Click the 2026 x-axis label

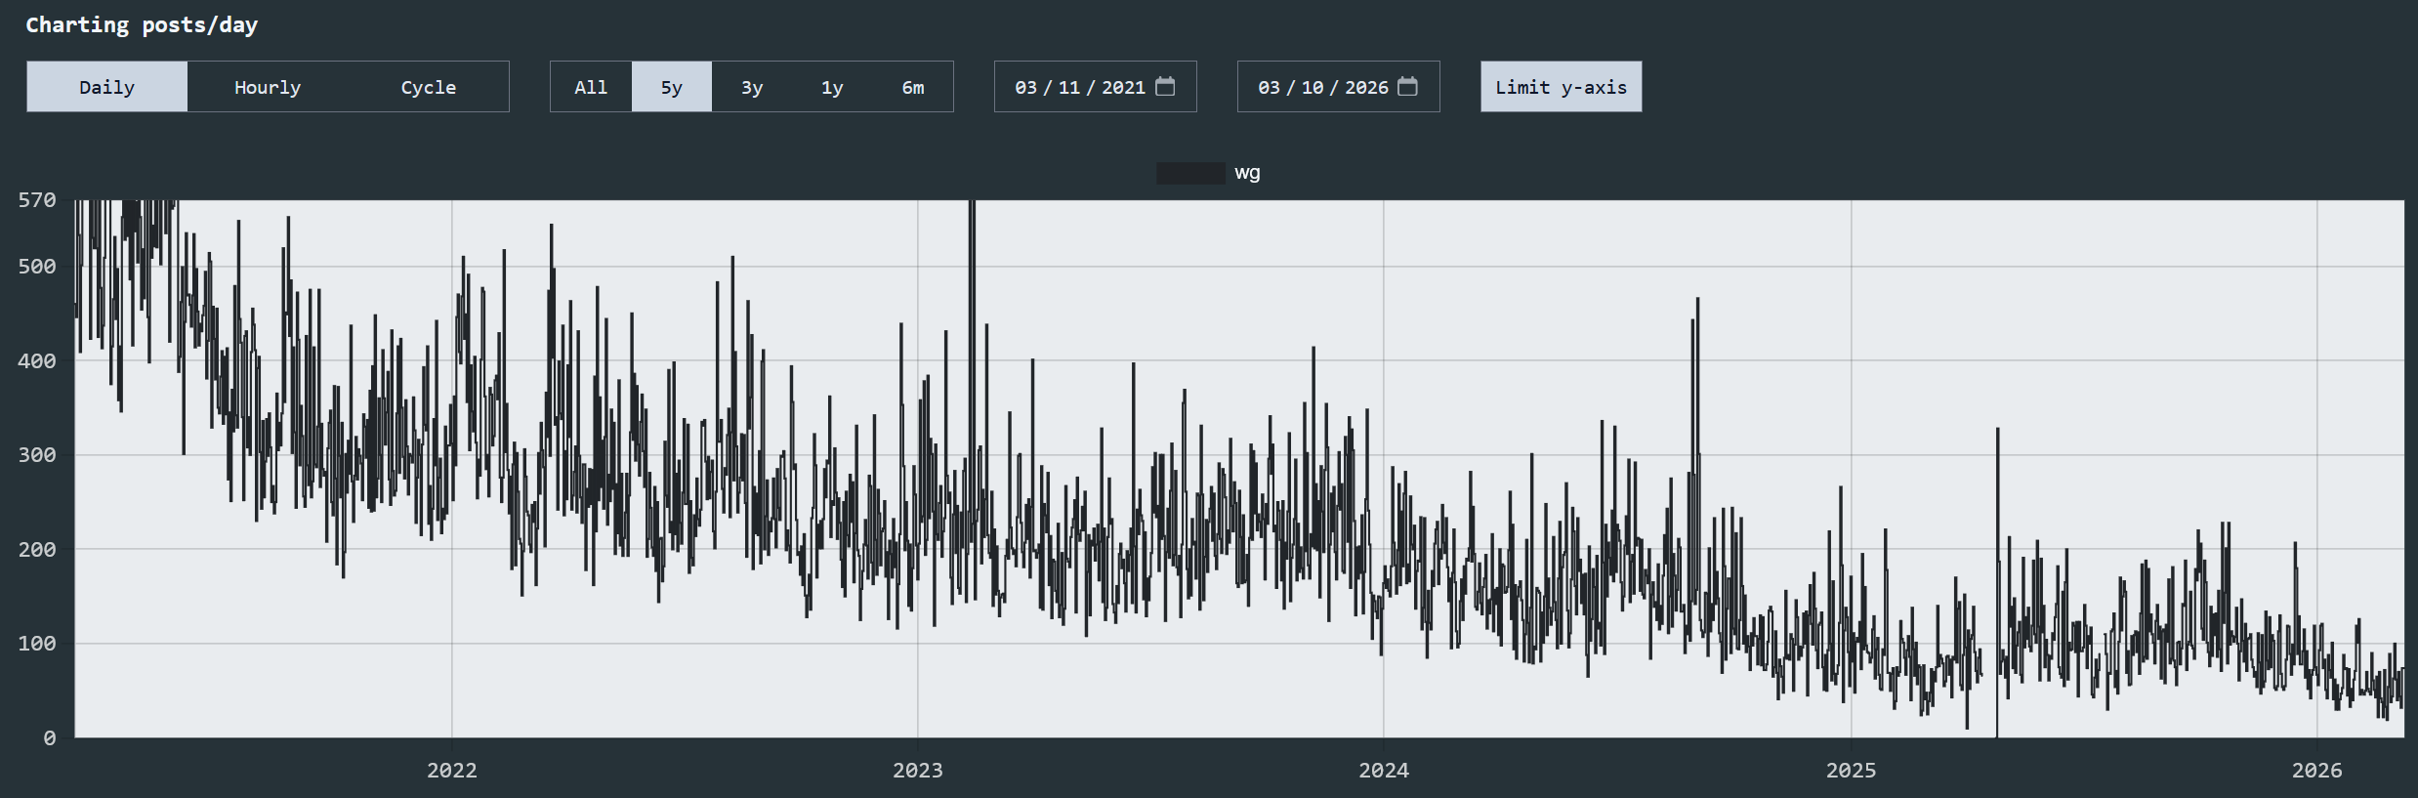(x=2316, y=770)
